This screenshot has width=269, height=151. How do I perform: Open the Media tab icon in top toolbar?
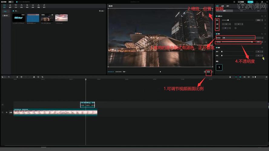coord(5,6)
